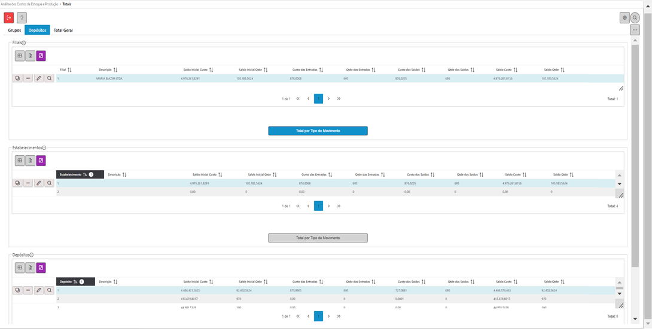Screen dimensions: 652x329
Task: Switch to the Grupos tab
Action: tap(14, 30)
